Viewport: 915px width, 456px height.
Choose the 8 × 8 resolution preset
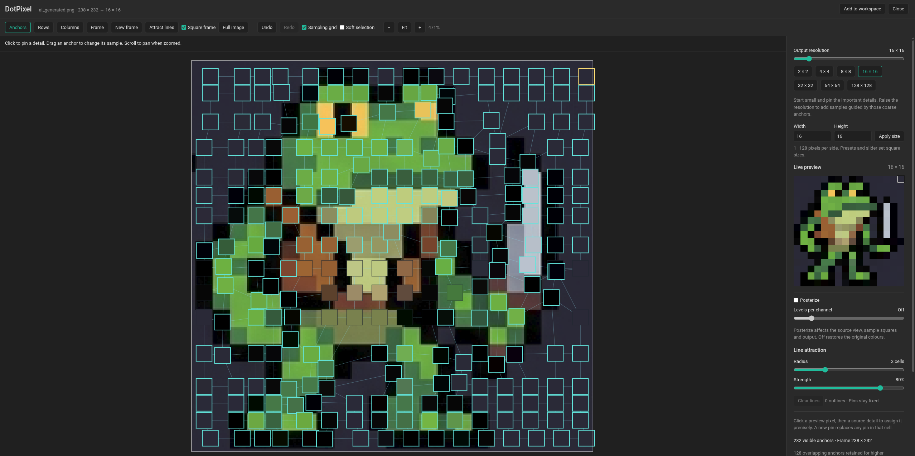[x=846, y=72]
